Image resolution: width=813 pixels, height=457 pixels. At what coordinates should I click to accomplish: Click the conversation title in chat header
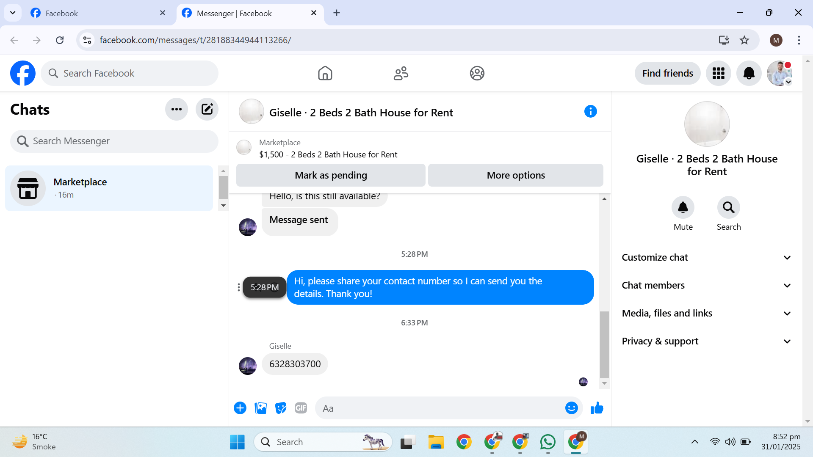[x=361, y=113]
